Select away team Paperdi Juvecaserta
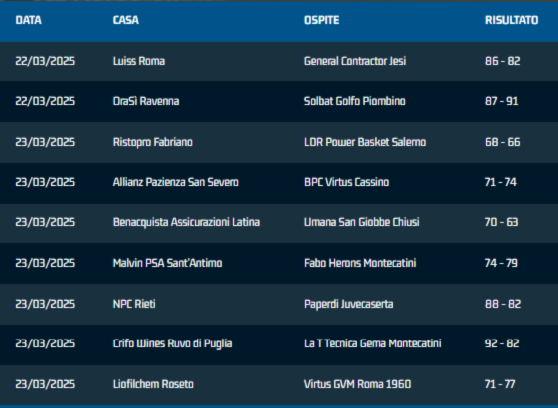Viewport: 558px width, 408px height. click(x=349, y=305)
